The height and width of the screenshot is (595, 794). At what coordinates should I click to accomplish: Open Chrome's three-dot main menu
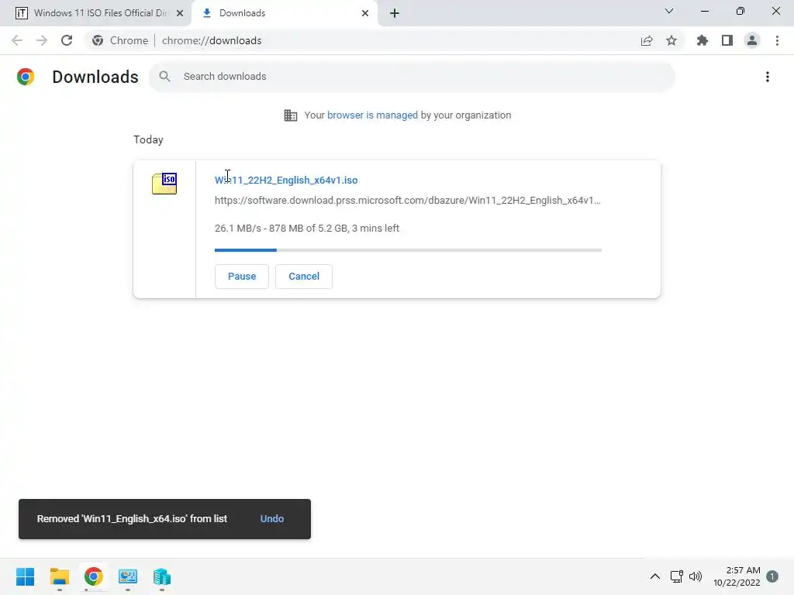pyautogui.click(x=777, y=40)
